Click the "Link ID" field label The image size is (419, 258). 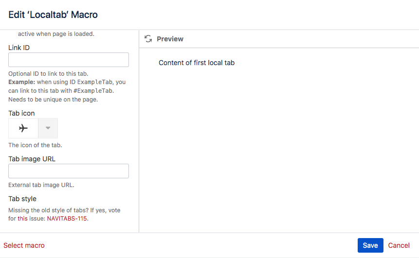pos(19,48)
